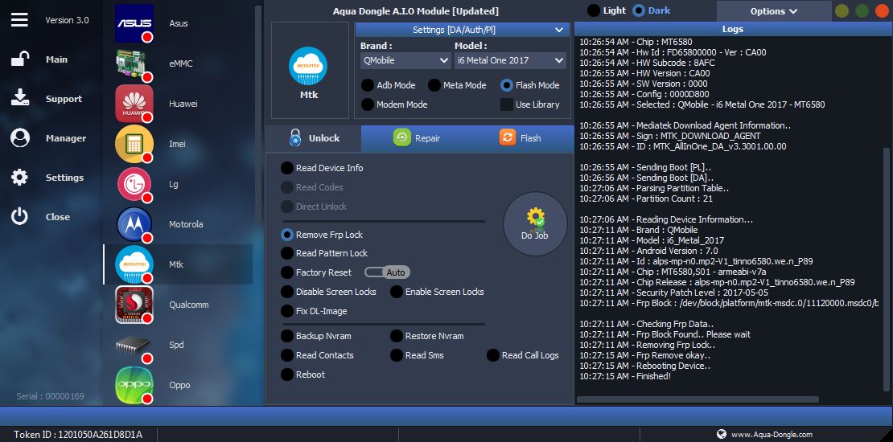Screen dimensions: 893x442
Task: Click the Main unlock padlock icon
Action: click(x=20, y=59)
